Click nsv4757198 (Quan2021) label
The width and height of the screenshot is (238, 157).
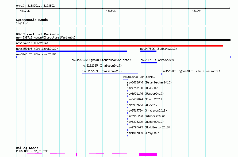click(144, 88)
